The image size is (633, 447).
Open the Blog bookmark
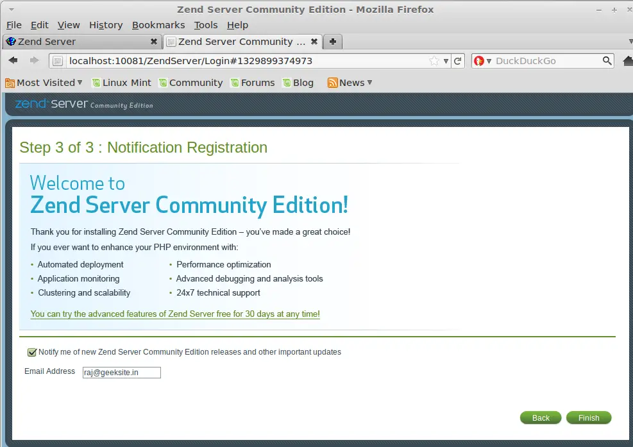[x=298, y=83]
